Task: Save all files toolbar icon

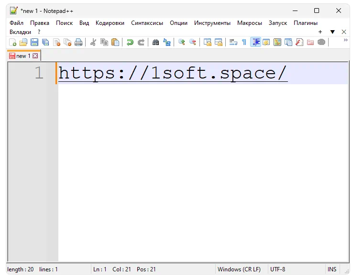Action: pyautogui.click(x=45, y=42)
